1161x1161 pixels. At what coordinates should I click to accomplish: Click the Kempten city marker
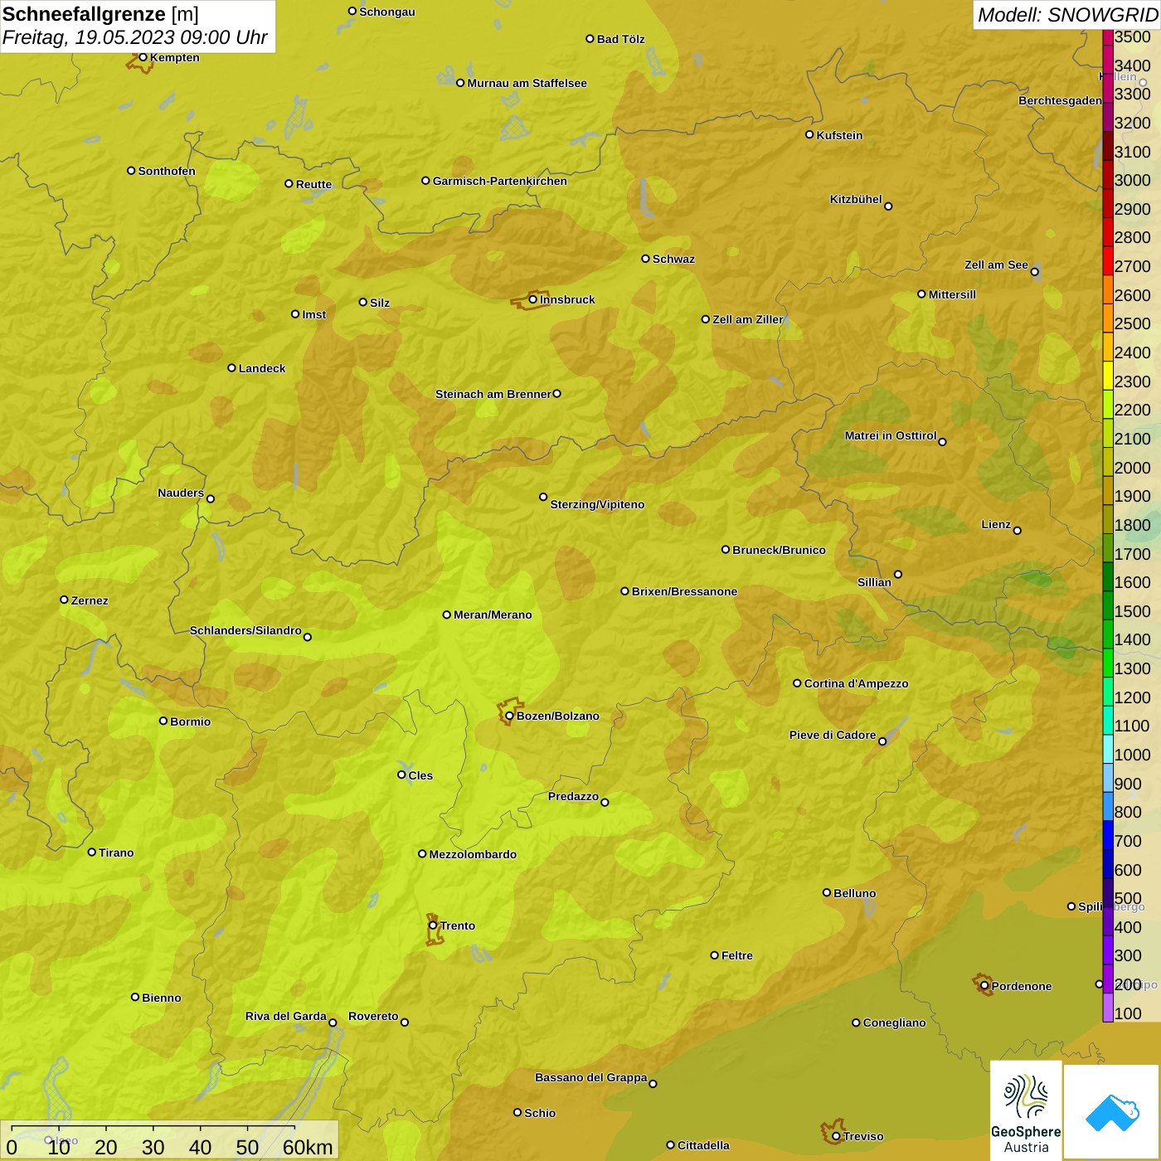(143, 57)
